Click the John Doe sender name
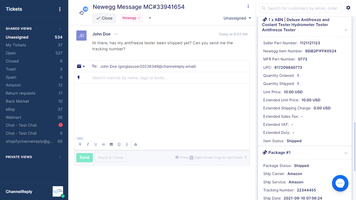The image size is (356, 200). point(101,34)
